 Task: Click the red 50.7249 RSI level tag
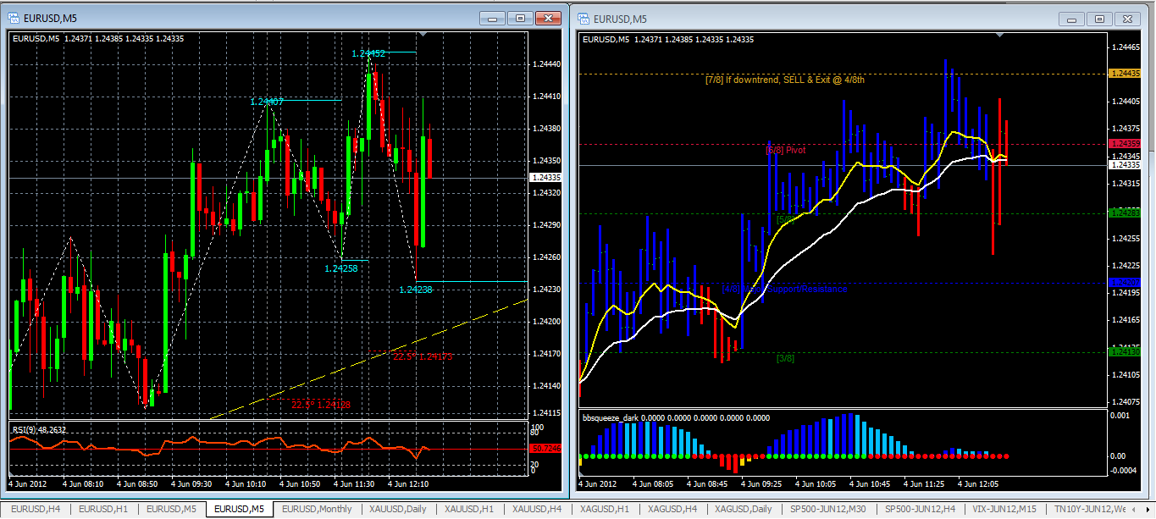point(546,448)
